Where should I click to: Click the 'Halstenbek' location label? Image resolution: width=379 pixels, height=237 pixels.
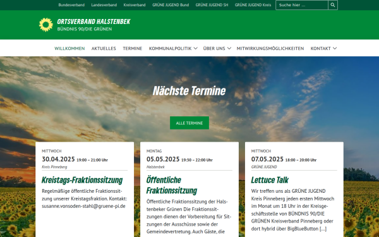tap(155, 167)
